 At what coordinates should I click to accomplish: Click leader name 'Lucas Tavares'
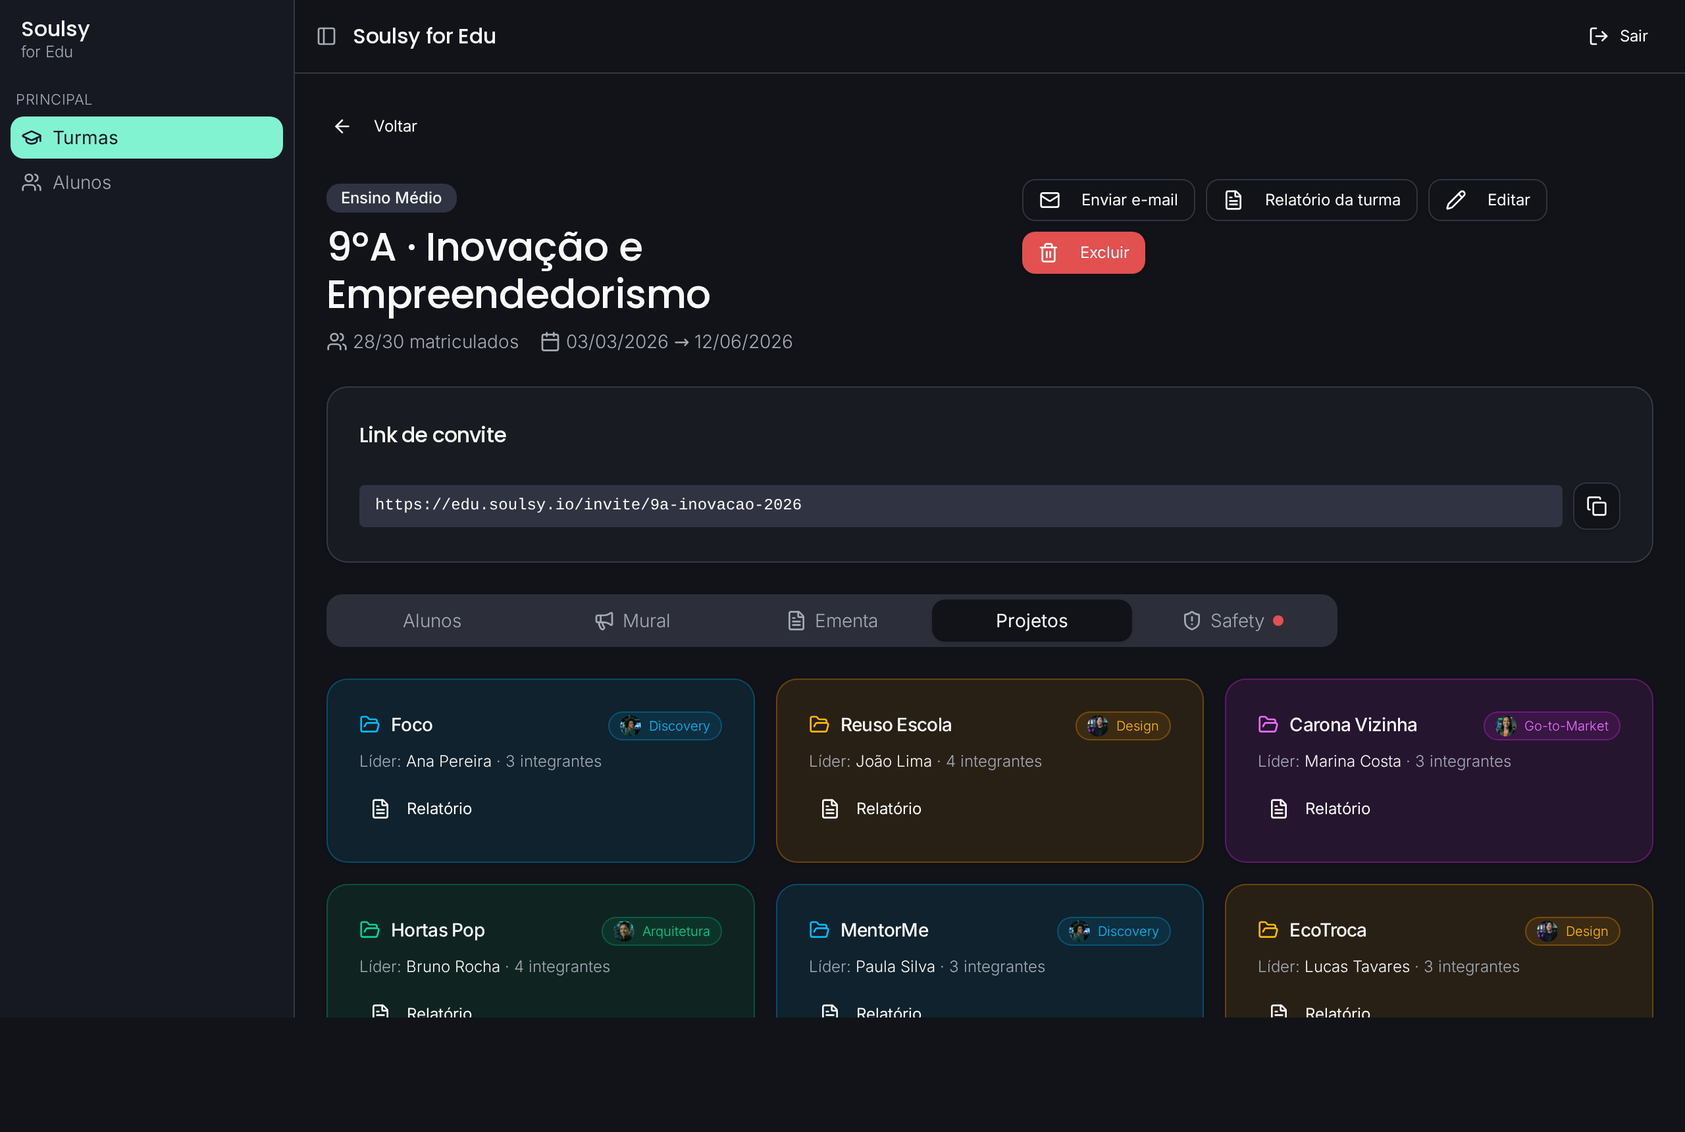tap(1357, 967)
